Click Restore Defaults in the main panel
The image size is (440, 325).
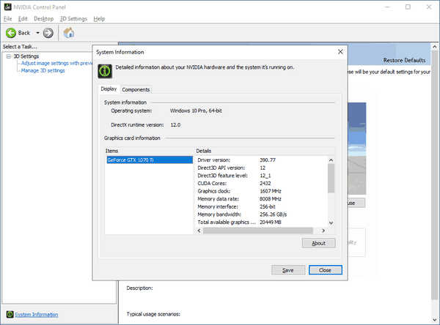point(404,60)
